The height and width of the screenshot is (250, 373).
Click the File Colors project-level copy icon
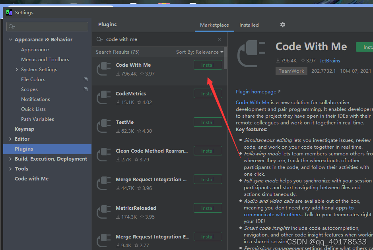click(x=85, y=79)
